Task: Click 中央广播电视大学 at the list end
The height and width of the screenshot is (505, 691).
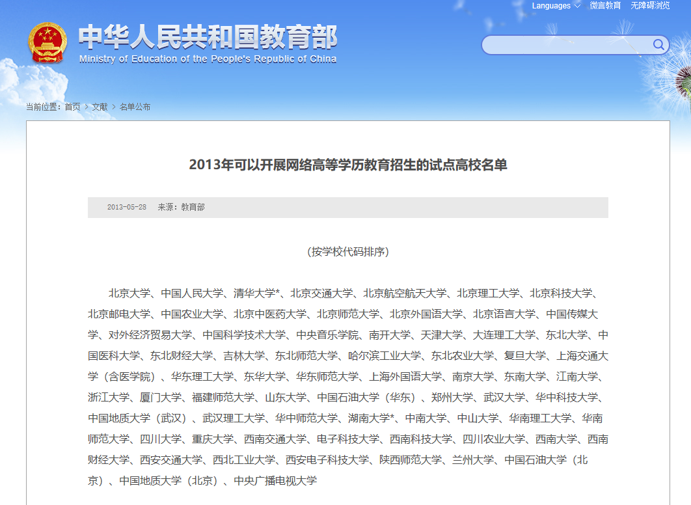Action: point(275,481)
